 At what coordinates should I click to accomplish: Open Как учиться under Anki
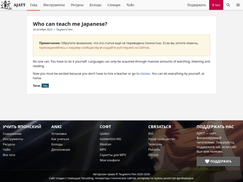pos(60,139)
